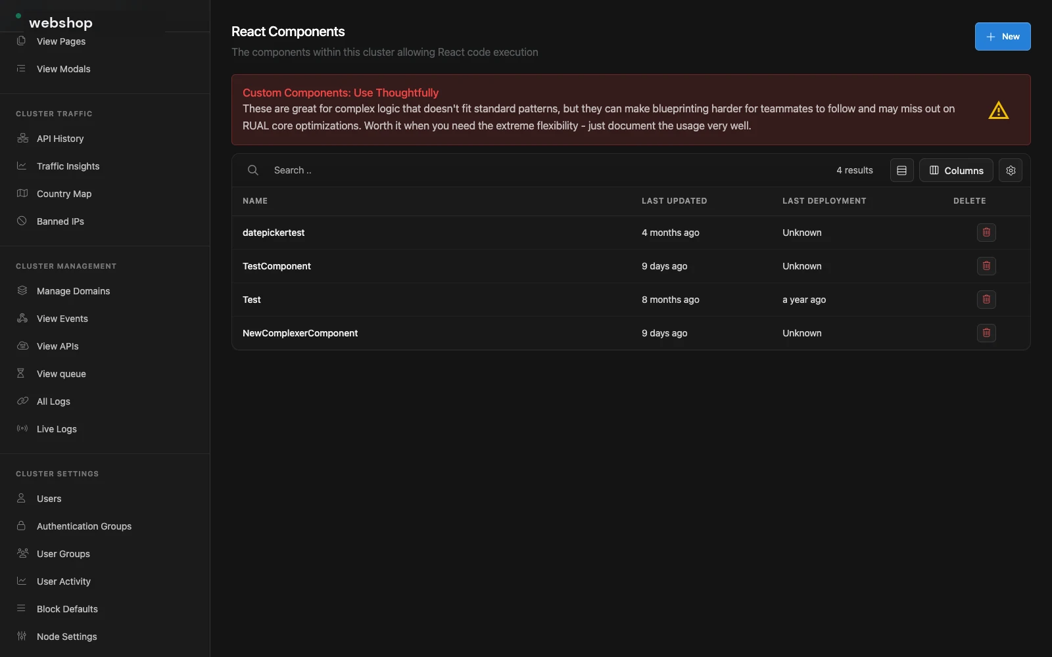Image resolution: width=1052 pixels, height=657 pixels.
Task: Click the Manage Domains layers icon
Action: coord(22,291)
